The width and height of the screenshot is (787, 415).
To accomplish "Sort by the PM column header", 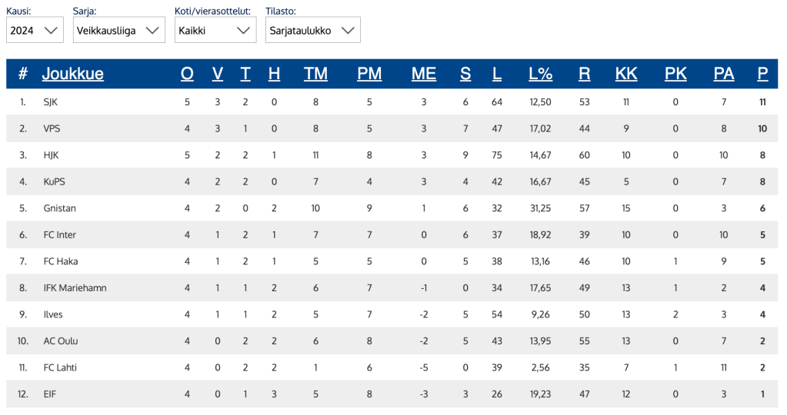I will point(369,74).
